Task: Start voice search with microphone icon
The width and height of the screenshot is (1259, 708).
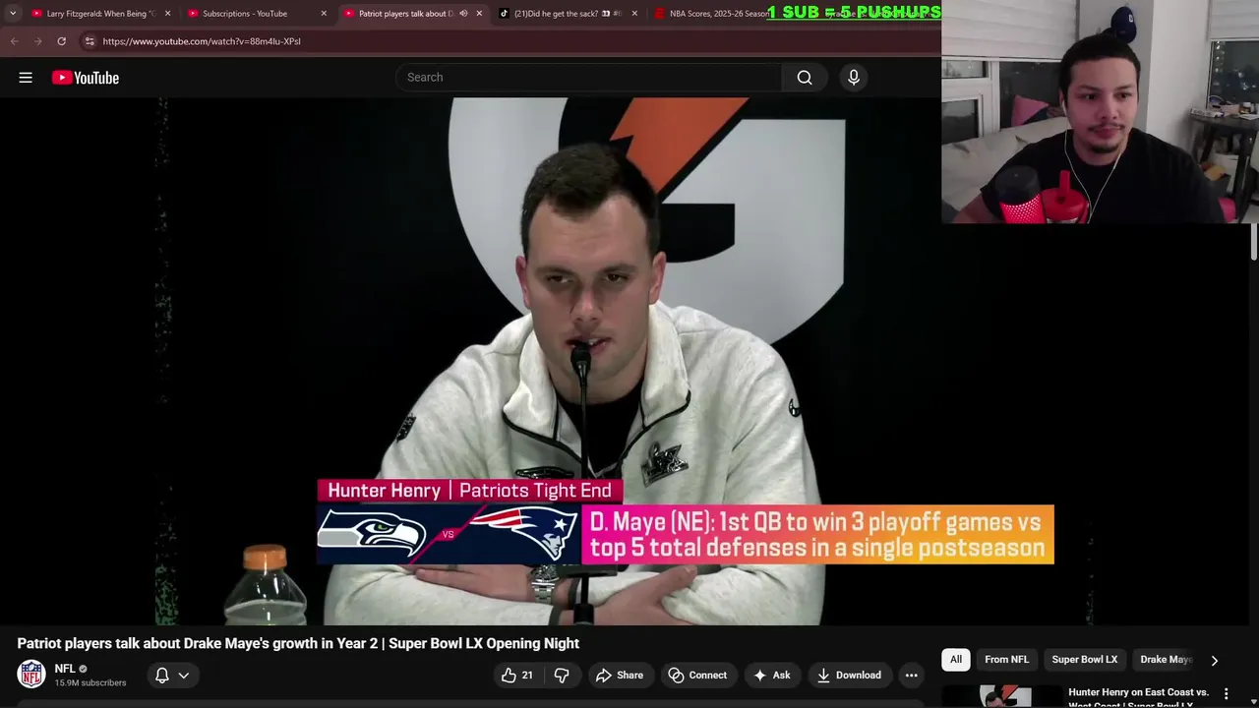Action: [854, 78]
